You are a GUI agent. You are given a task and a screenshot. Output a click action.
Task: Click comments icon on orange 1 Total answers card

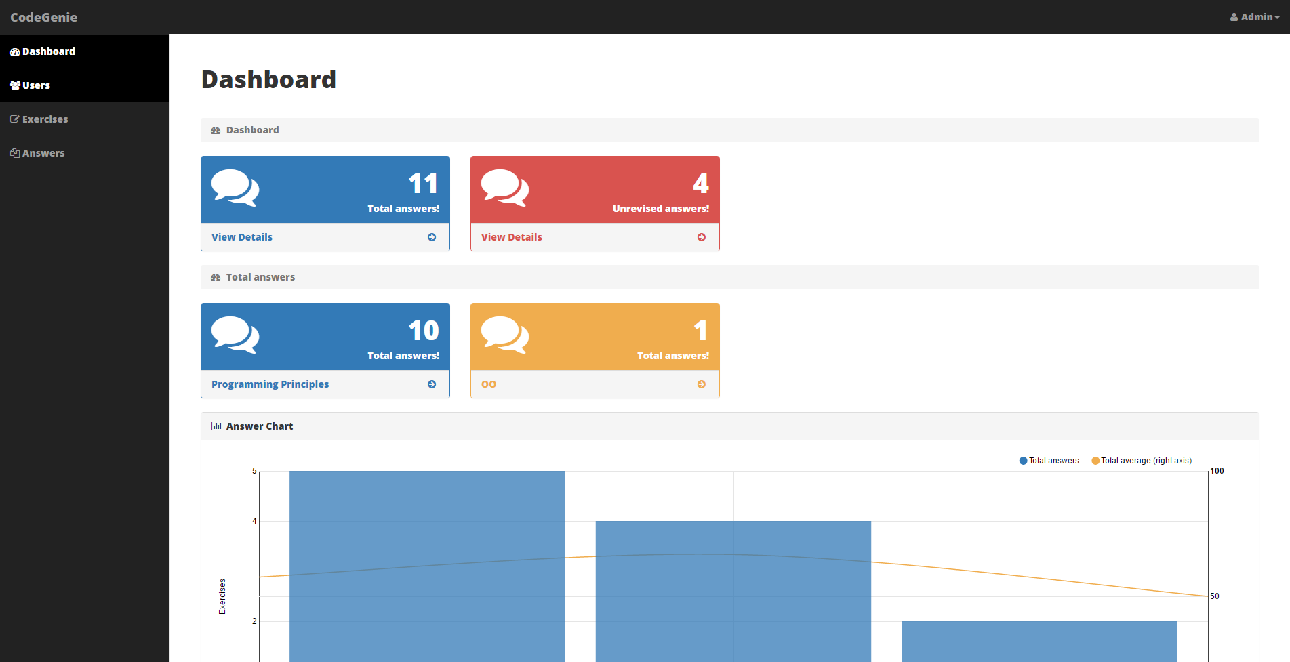point(505,335)
